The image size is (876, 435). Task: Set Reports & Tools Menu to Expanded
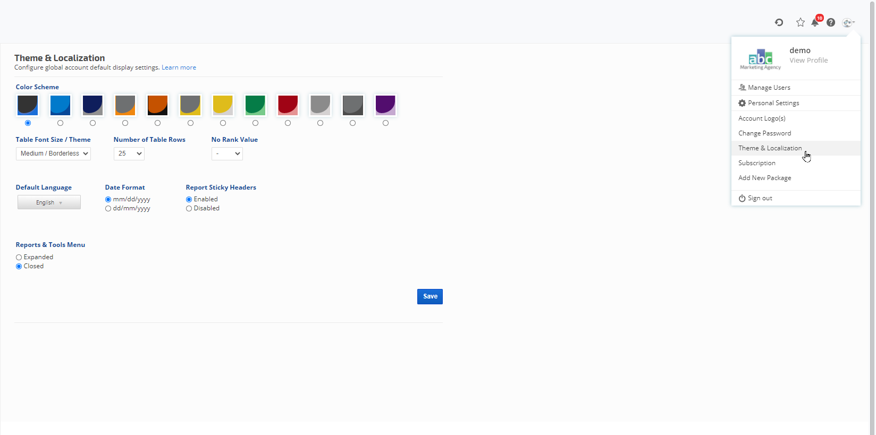point(19,258)
